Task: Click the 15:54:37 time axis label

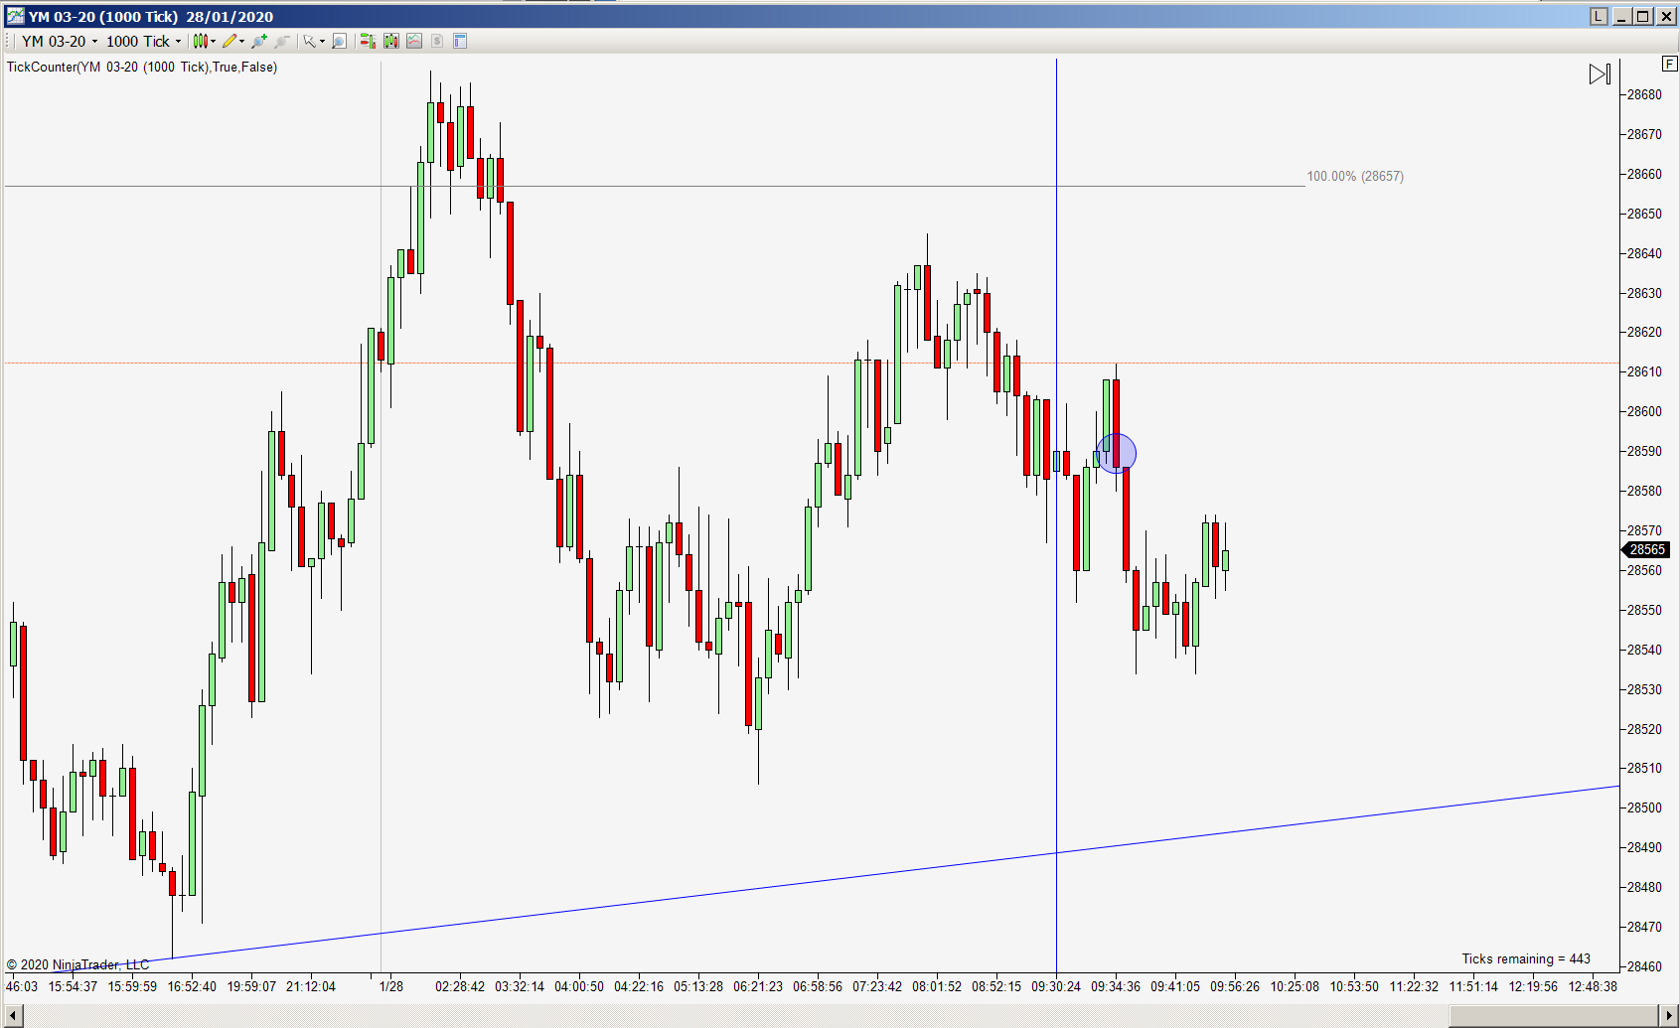Action: click(73, 986)
